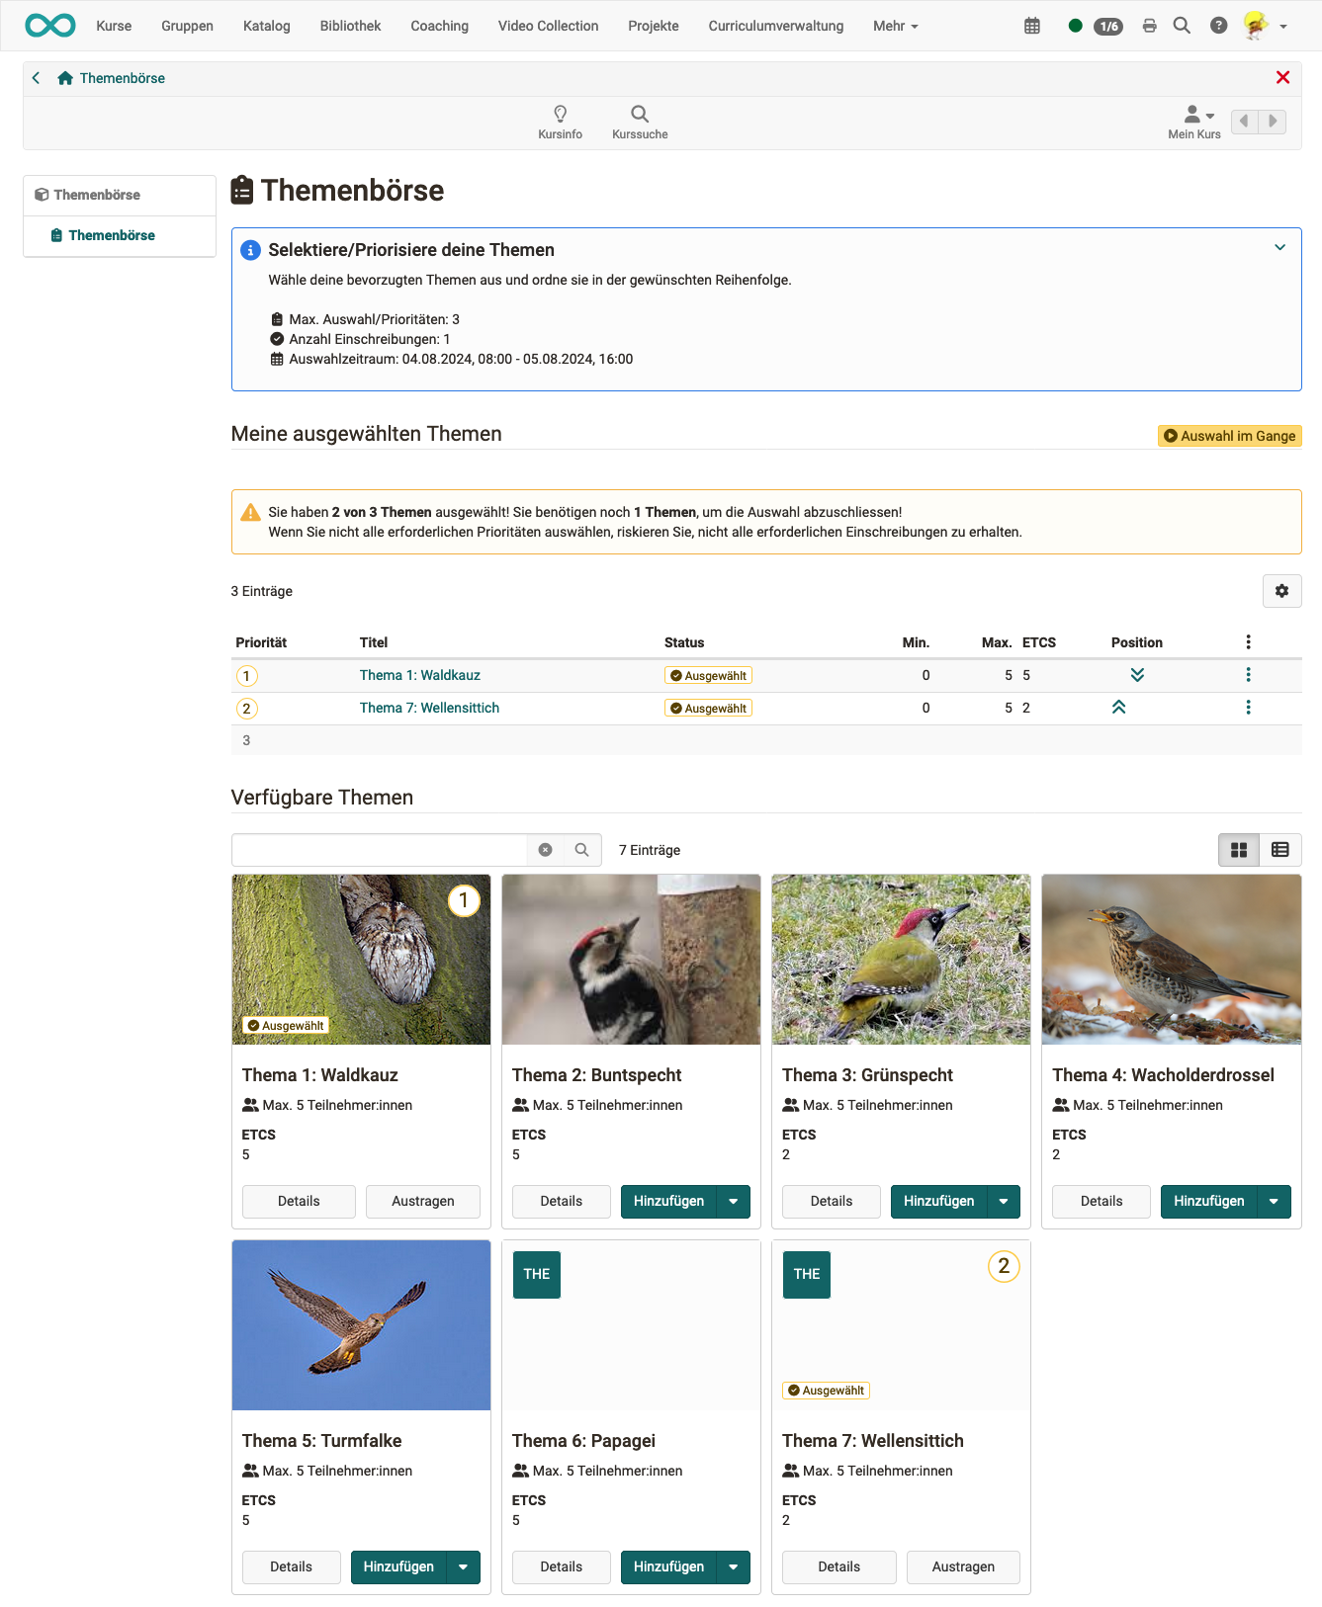Image resolution: width=1322 pixels, height=1607 pixels.
Task: Open Thema 7: Wellensittich link in table
Action: 429,708
